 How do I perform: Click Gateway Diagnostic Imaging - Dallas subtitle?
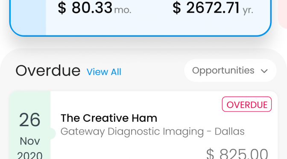click(x=152, y=132)
